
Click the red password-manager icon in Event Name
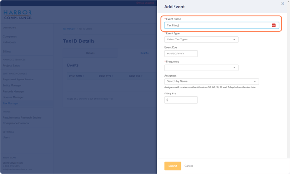(x=274, y=26)
